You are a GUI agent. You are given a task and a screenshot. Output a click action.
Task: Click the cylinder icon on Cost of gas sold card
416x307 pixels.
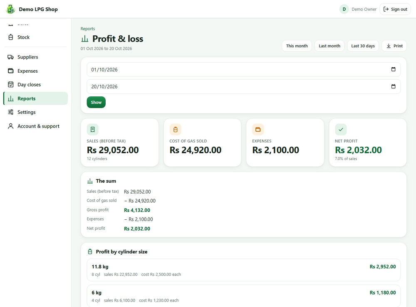click(x=176, y=130)
